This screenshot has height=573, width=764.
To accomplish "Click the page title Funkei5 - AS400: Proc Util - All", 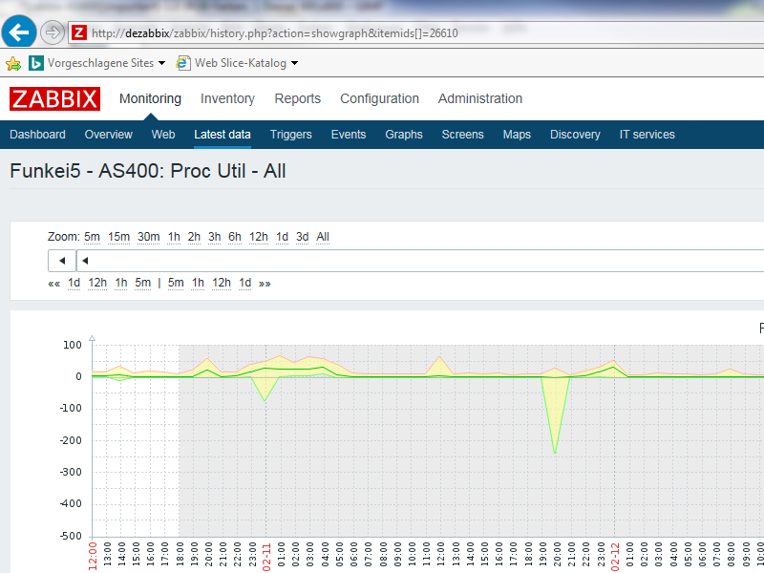I will (x=148, y=171).
